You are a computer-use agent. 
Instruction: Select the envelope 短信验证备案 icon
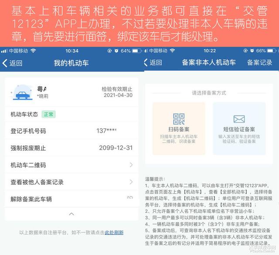point(239,119)
